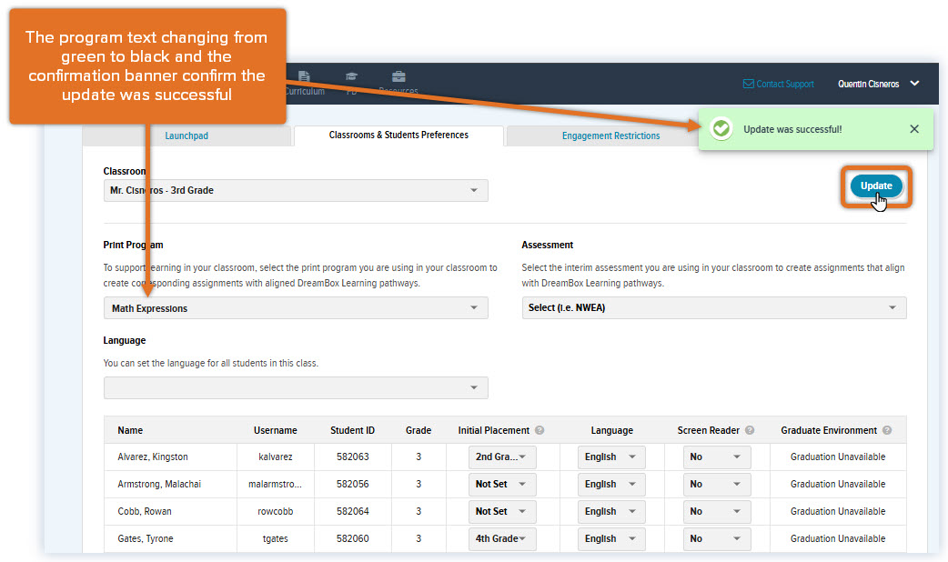
Task: Open Gates Tyrone Language dropdown
Action: 611,538
